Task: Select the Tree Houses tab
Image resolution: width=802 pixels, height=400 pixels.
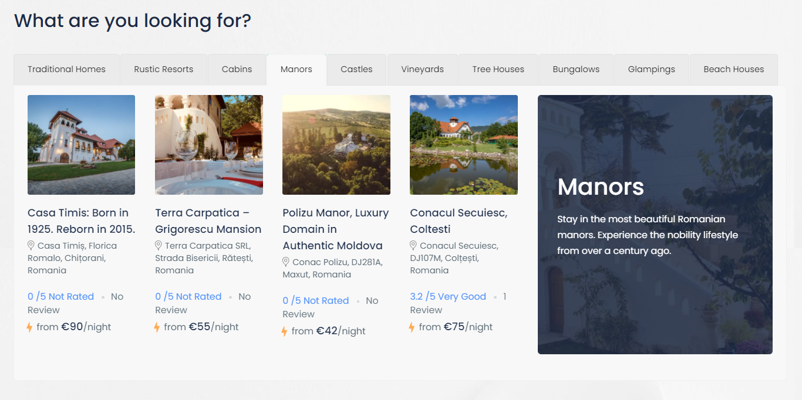Action: click(x=498, y=69)
